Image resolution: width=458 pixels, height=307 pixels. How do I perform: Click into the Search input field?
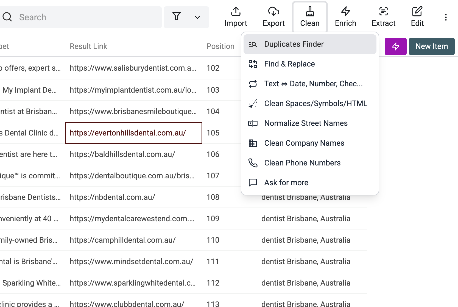88,17
